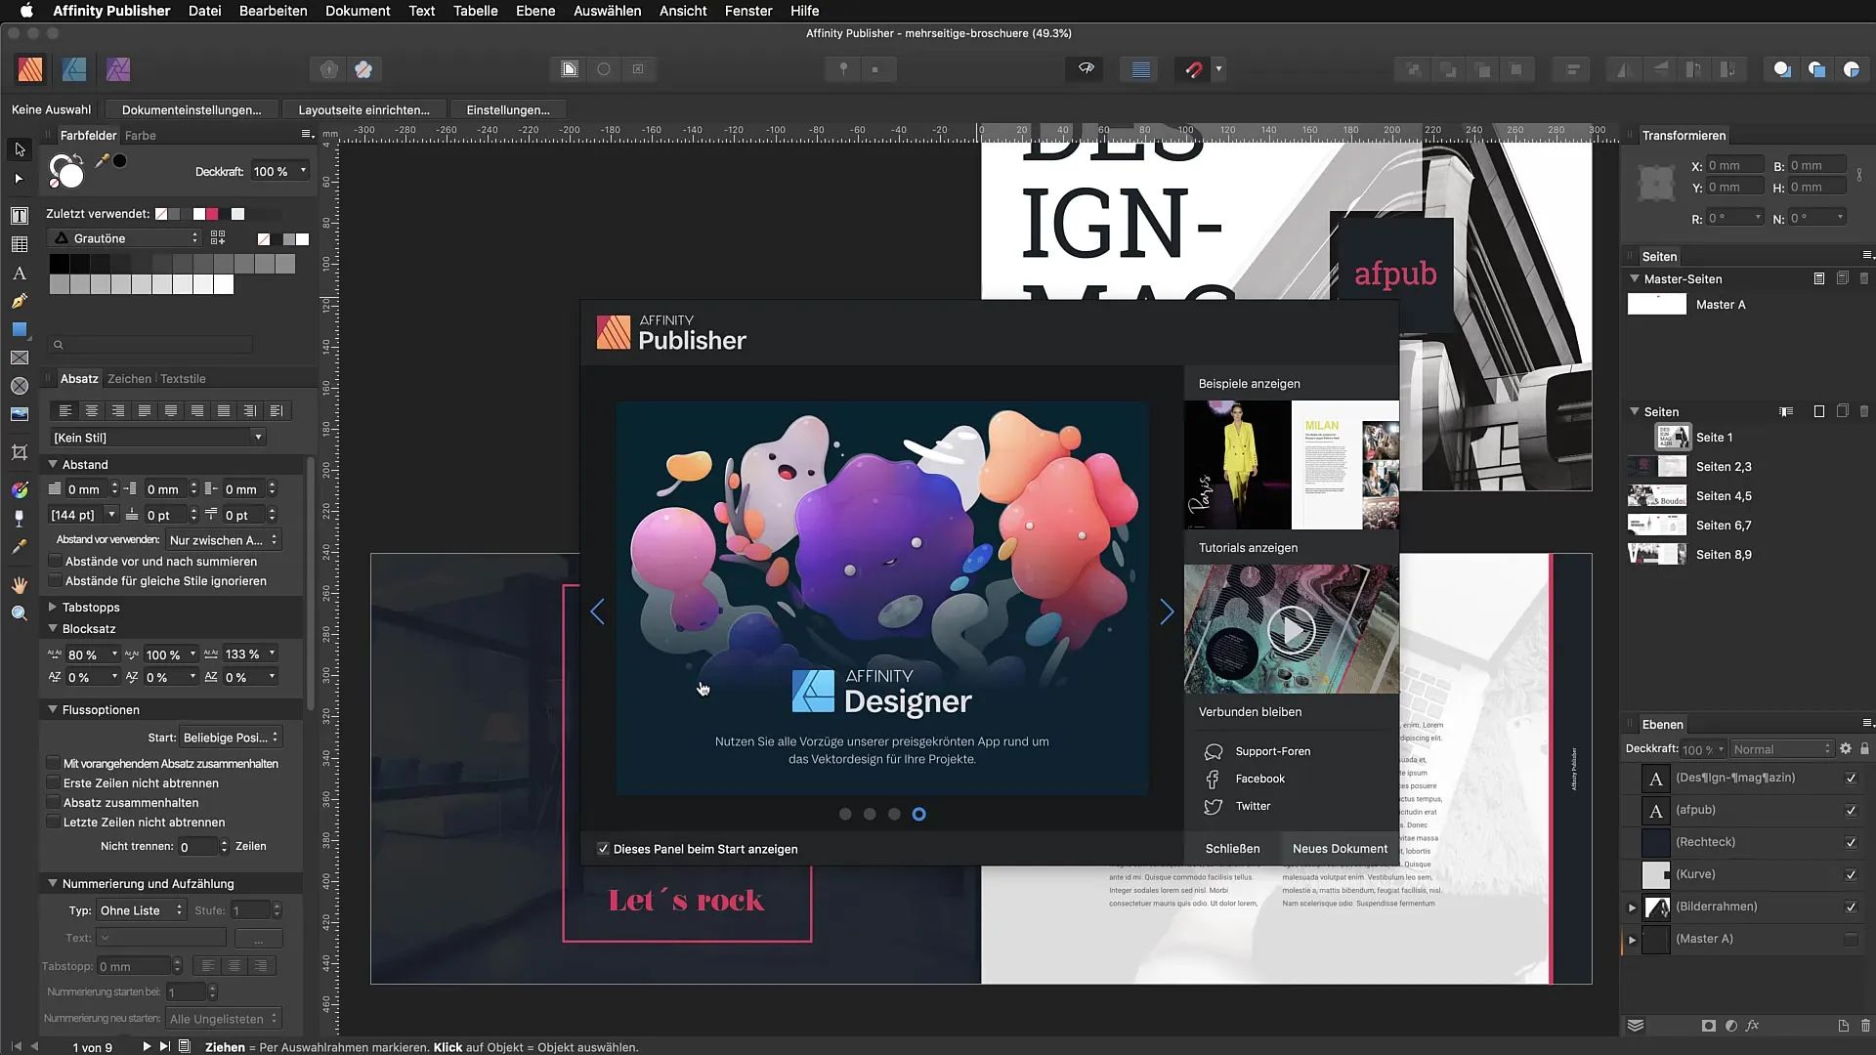The height and width of the screenshot is (1055, 1876).
Task: Check Letzte Zeilen nicht abtrennen
Action: (54, 822)
